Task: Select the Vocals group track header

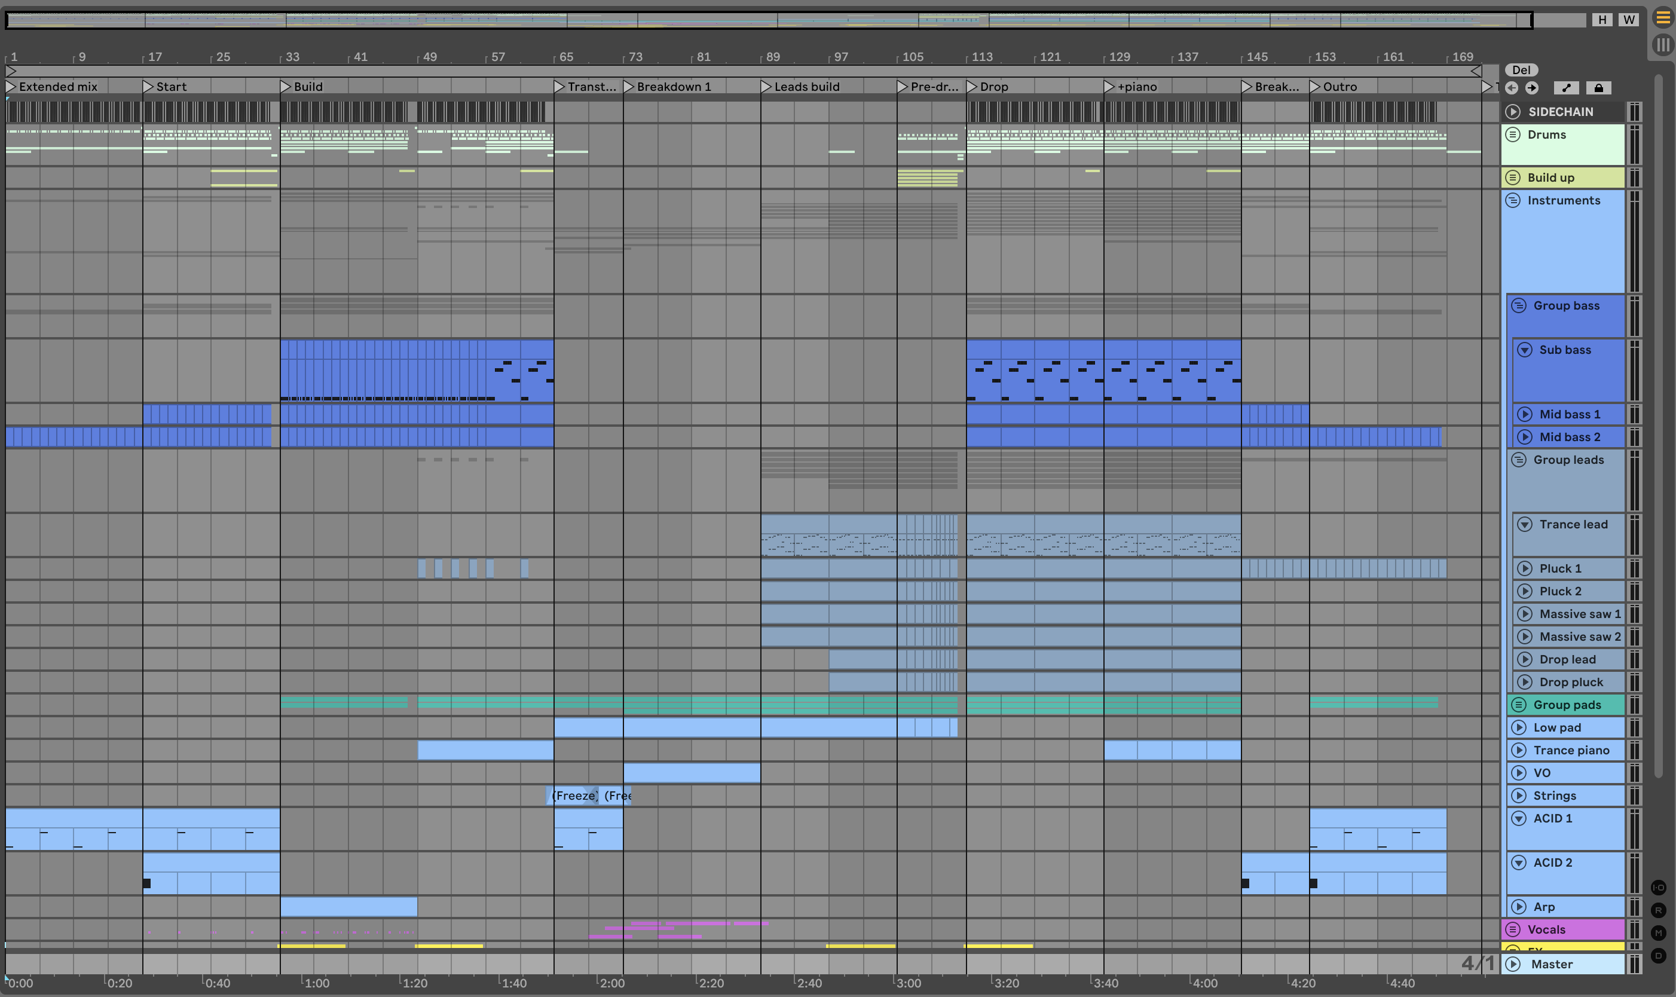Action: (x=1565, y=930)
